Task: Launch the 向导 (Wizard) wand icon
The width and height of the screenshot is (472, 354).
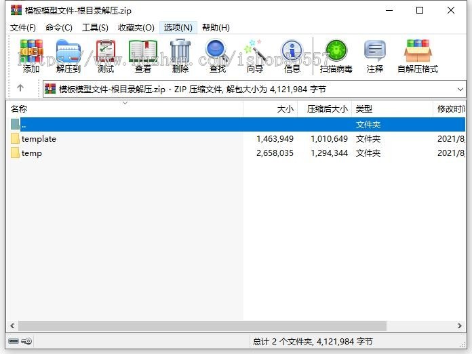Action: 255,56
